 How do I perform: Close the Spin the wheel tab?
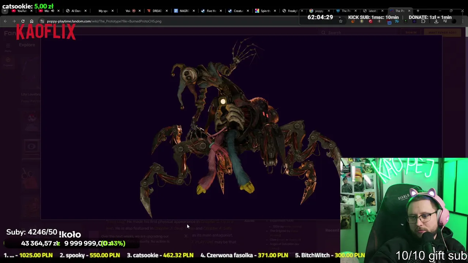[275, 11]
